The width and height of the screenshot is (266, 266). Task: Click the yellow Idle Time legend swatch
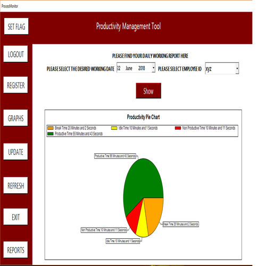click(x=114, y=128)
